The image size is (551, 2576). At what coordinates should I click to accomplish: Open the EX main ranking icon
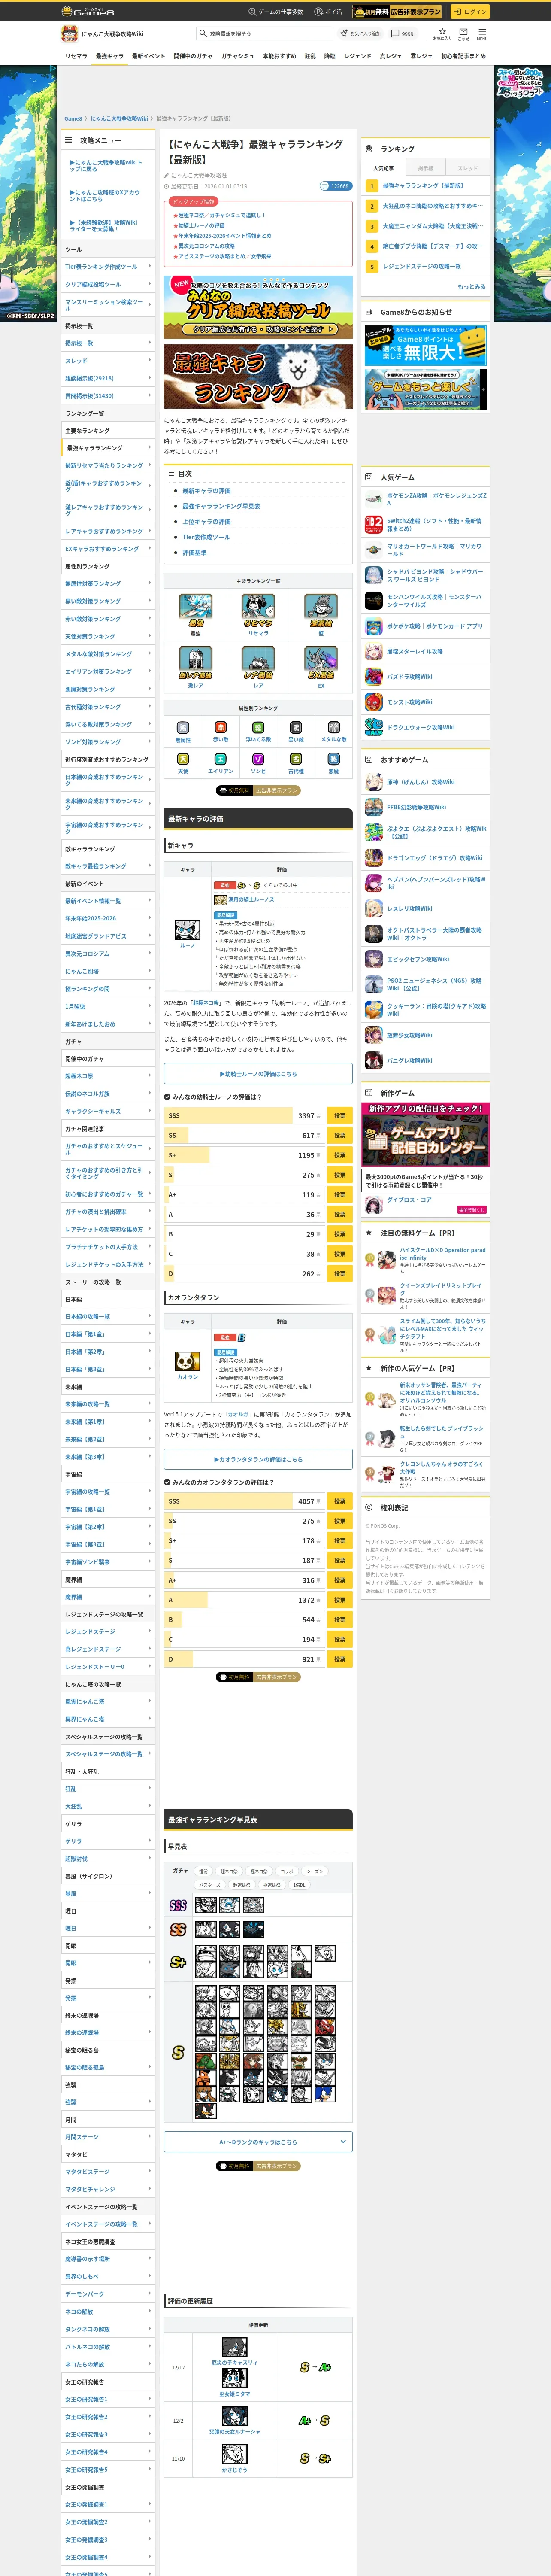pyautogui.click(x=321, y=663)
